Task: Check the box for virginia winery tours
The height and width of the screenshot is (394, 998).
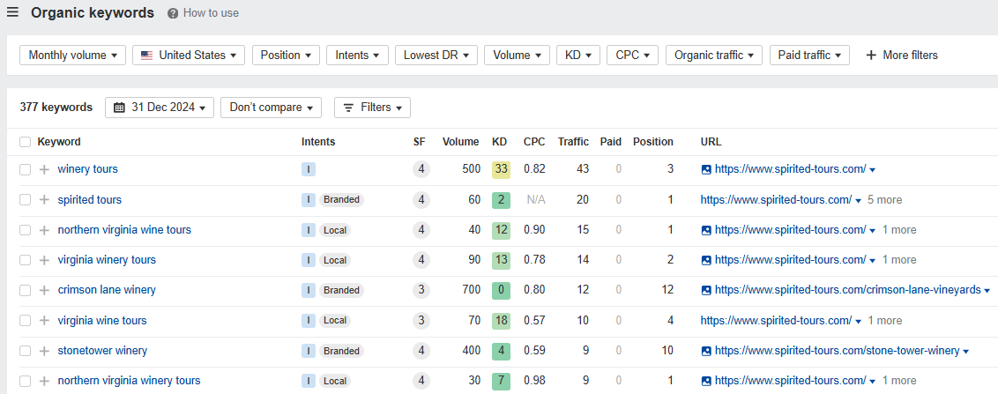Action: coord(25,260)
